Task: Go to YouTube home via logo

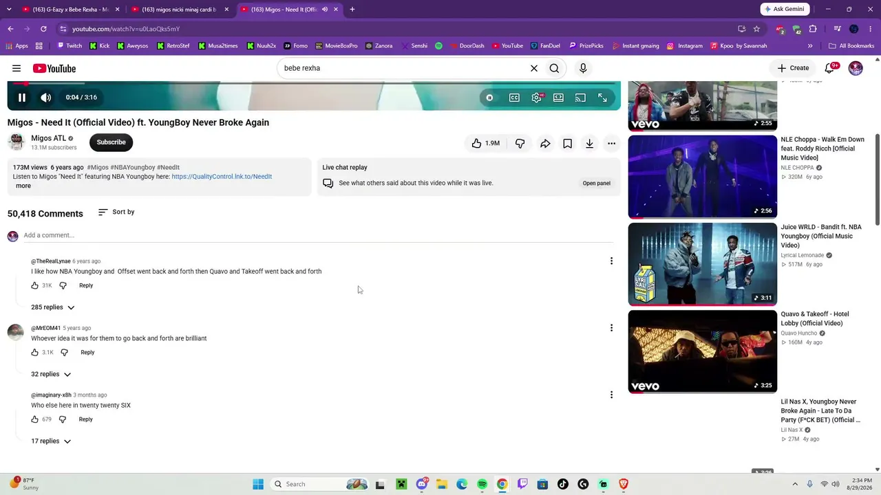Action: pyautogui.click(x=54, y=68)
